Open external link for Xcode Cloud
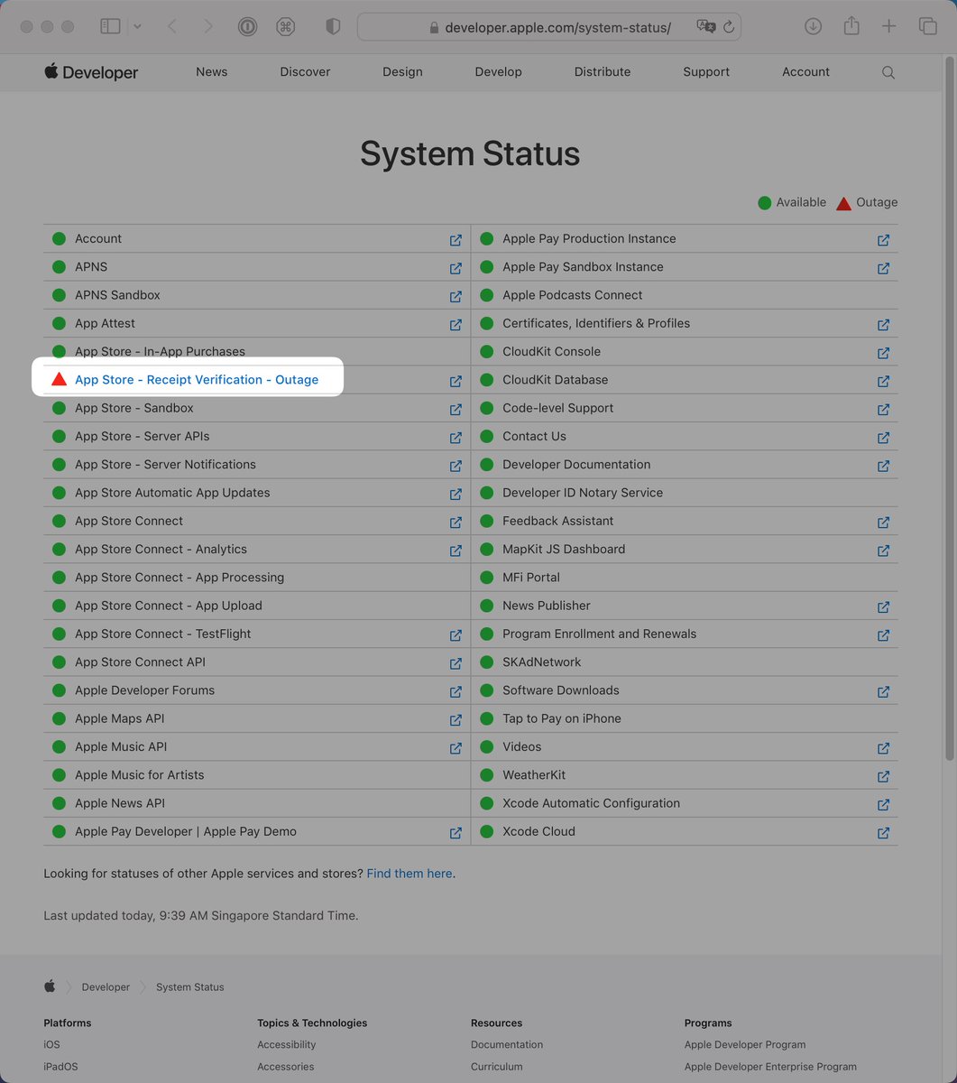This screenshot has width=957, height=1083. pos(883,832)
